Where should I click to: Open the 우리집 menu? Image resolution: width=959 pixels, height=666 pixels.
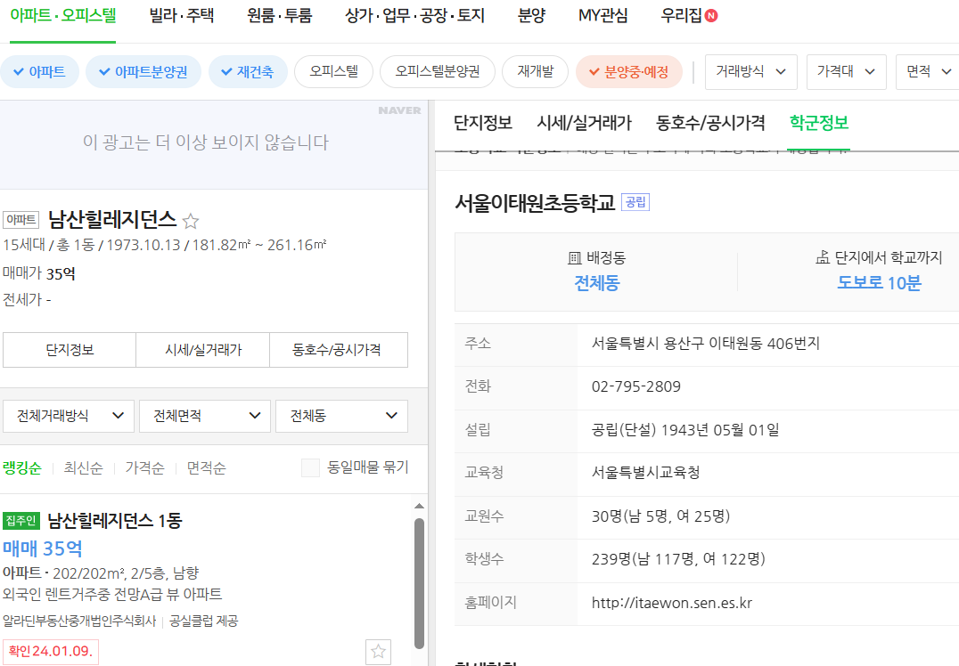click(x=681, y=16)
